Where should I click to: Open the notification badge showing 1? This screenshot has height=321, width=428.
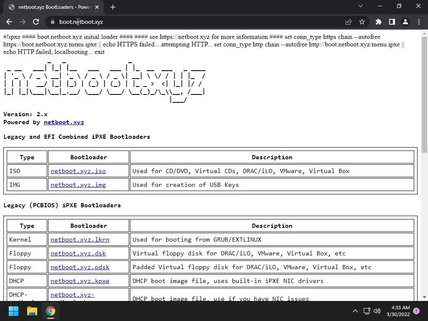coord(416,311)
